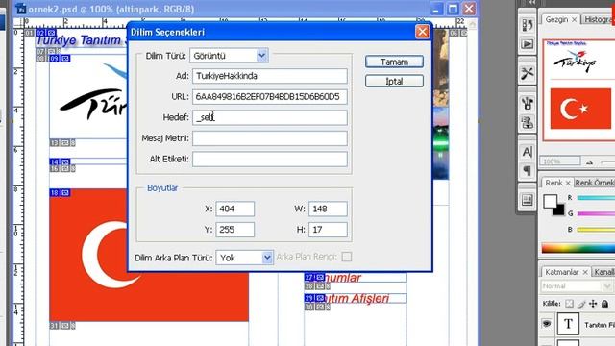Open the Paragraph panel pilcrow icon
This screenshot has width=615, height=346.
click(528, 171)
